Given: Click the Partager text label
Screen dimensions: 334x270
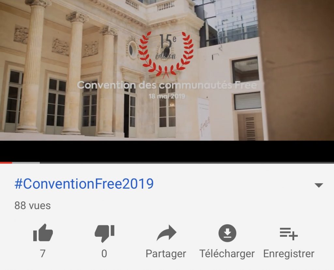Looking at the screenshot, I should [166, 254].
